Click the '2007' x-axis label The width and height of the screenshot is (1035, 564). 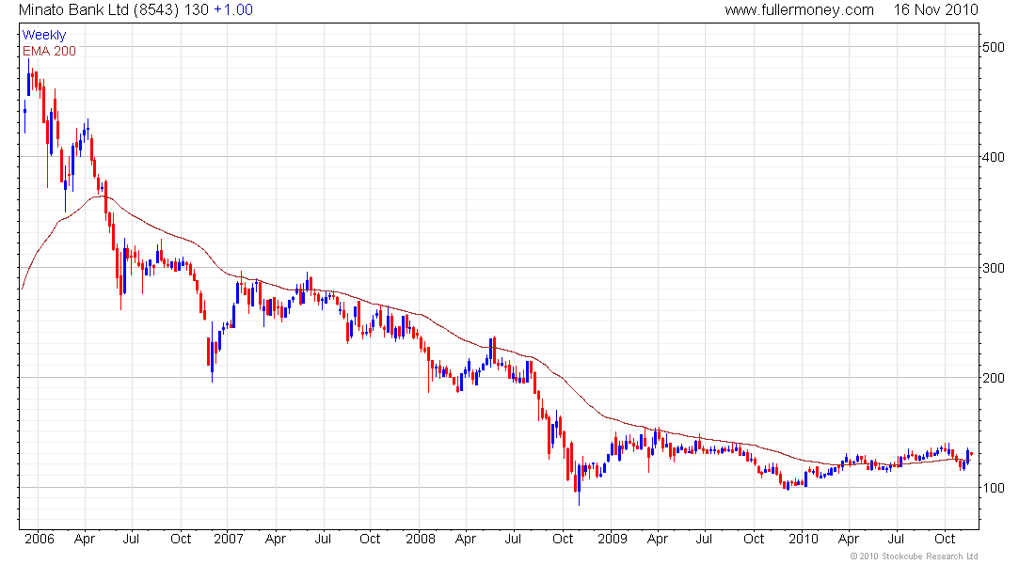229,539
